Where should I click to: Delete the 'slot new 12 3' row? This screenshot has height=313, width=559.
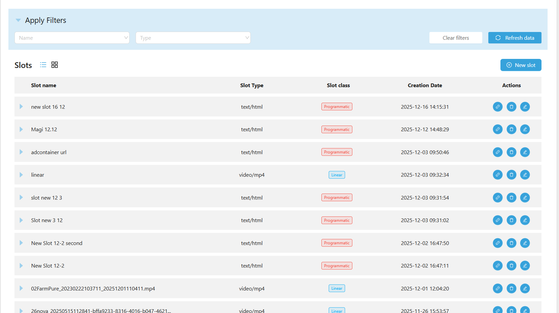click(x=511, y=198)
